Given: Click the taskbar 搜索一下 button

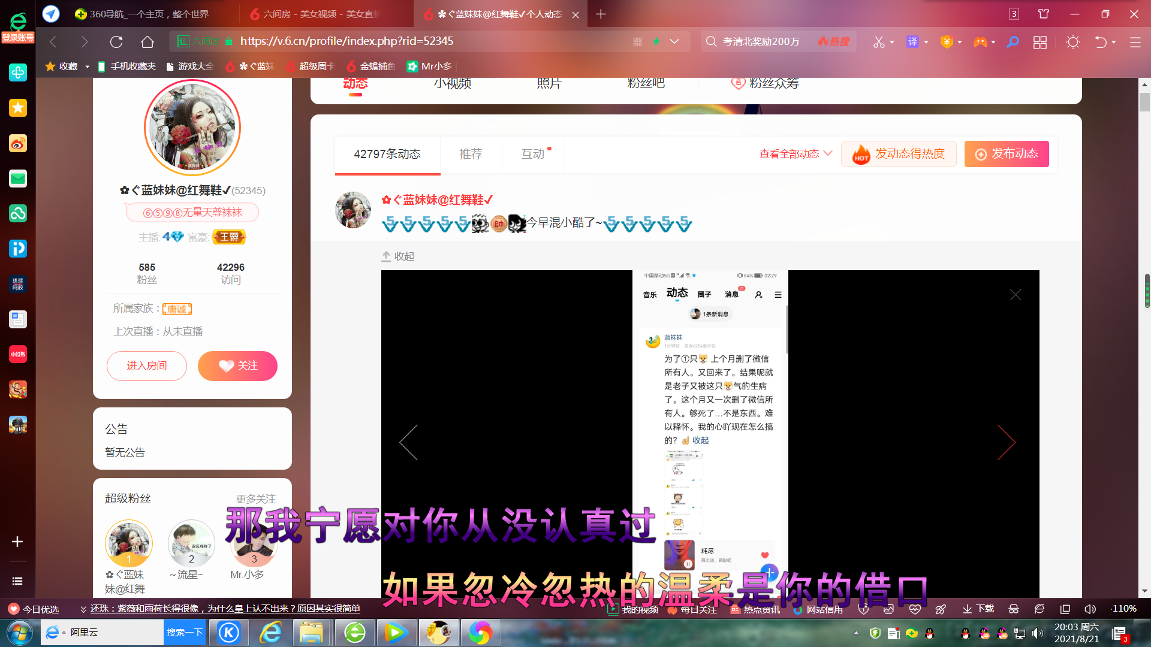Looking at the screenshot, I should [185, 633].
